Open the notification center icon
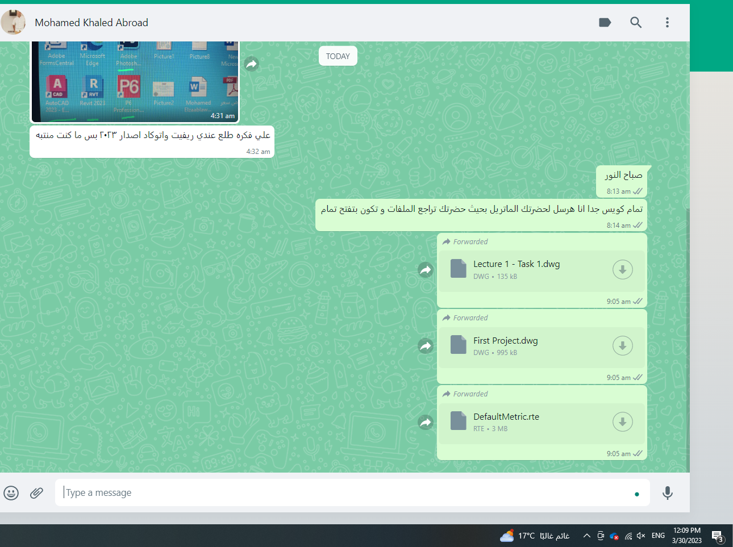 (718, 536)
